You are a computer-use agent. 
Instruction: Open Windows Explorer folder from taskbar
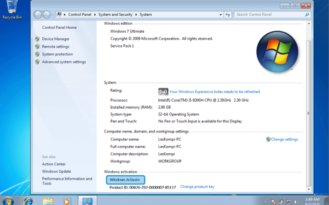click(48, 201)
